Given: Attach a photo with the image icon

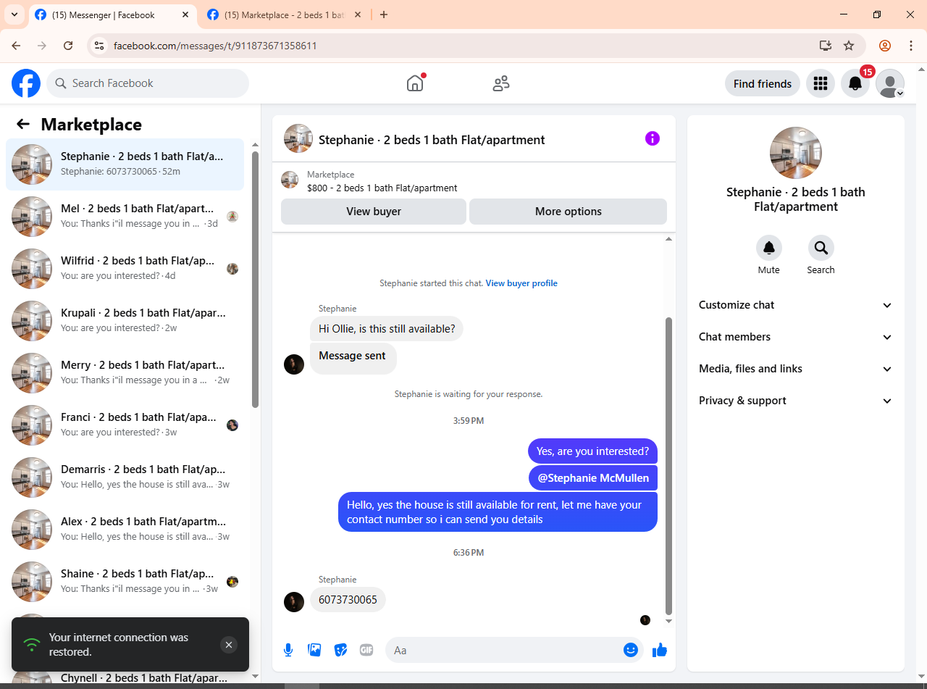Looking at the screenshot, I should (314, 650).
